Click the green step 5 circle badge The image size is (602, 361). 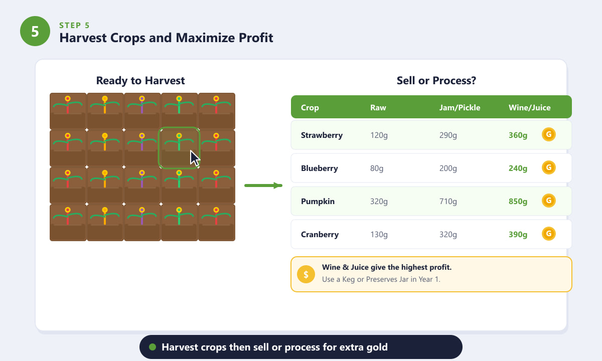pos(35,31)
